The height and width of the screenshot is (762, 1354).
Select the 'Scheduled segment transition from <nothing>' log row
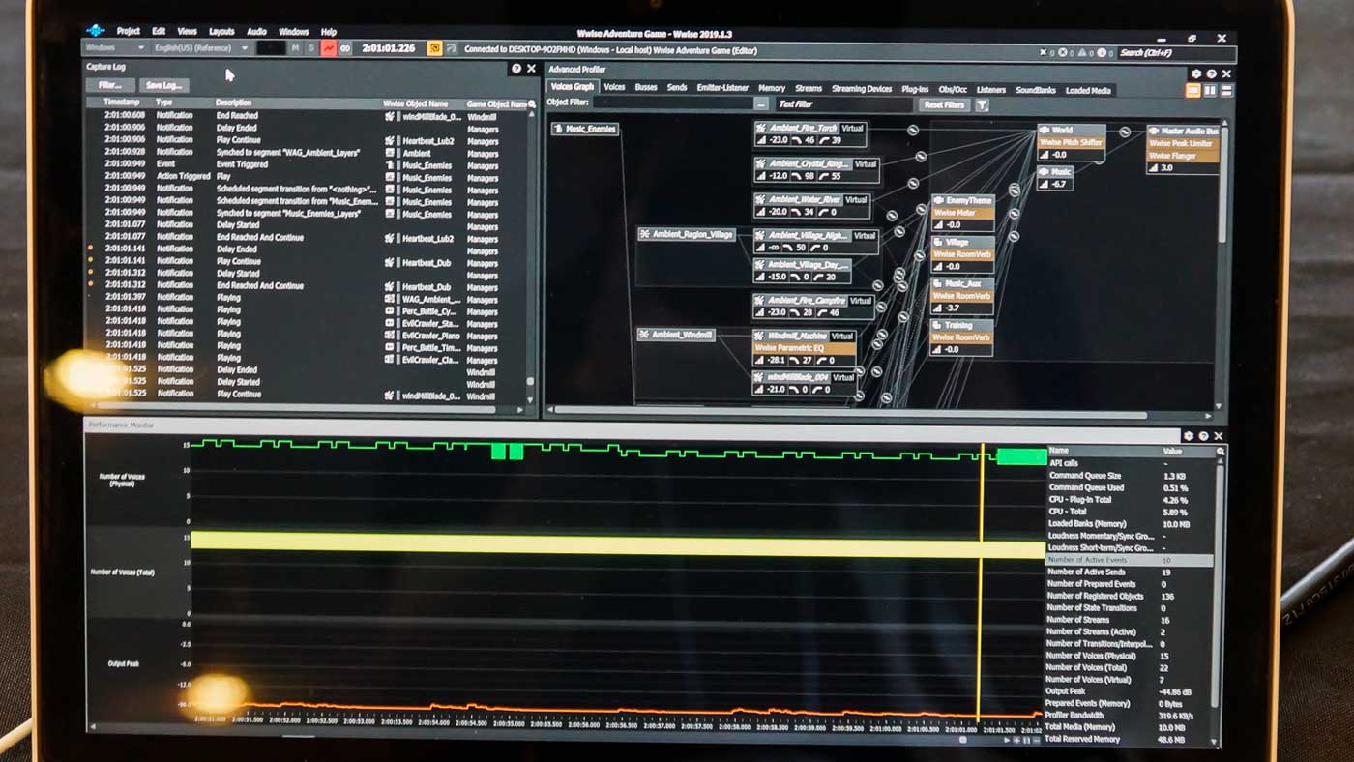tap(308, 190)
